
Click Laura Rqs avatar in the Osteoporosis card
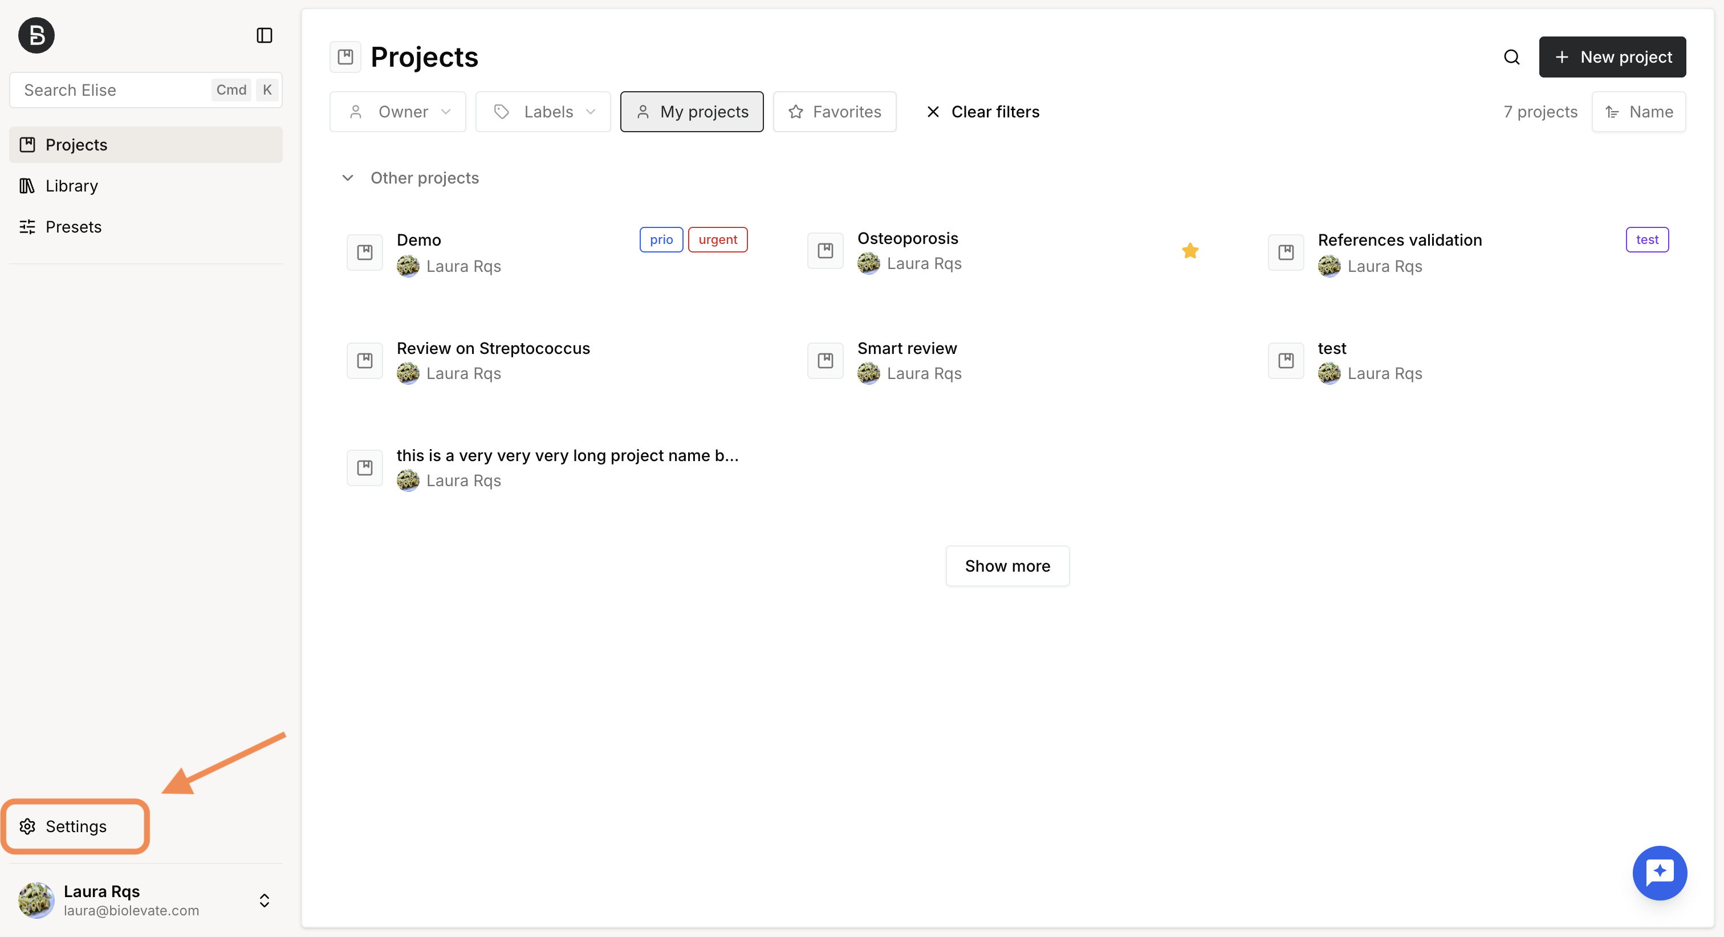coord(869,264)
